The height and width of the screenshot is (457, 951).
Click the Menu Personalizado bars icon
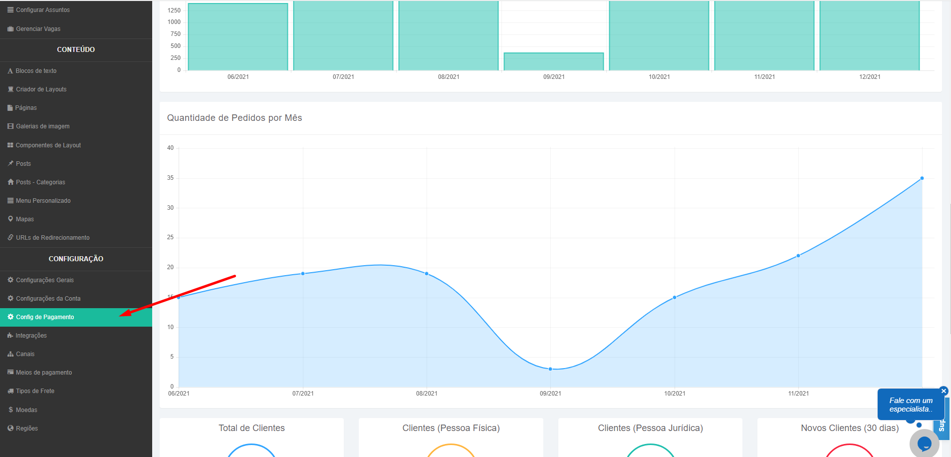(x=10, y=201)
